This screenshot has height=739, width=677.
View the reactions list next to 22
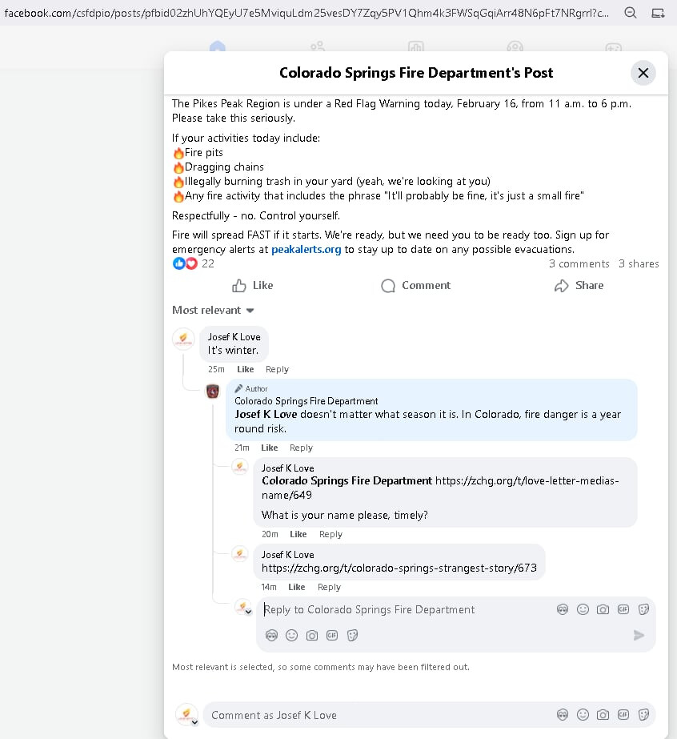(x=185, y=263)
